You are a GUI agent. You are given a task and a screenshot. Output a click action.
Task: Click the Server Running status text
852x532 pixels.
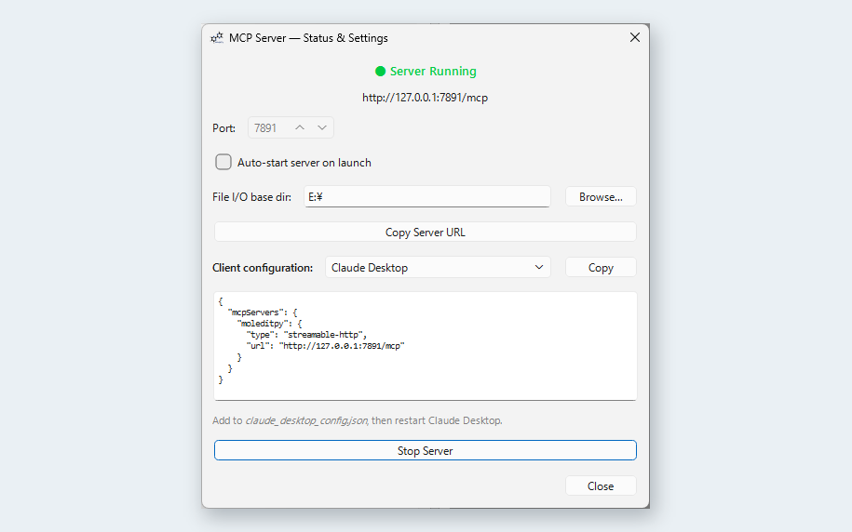click(433, 71)
